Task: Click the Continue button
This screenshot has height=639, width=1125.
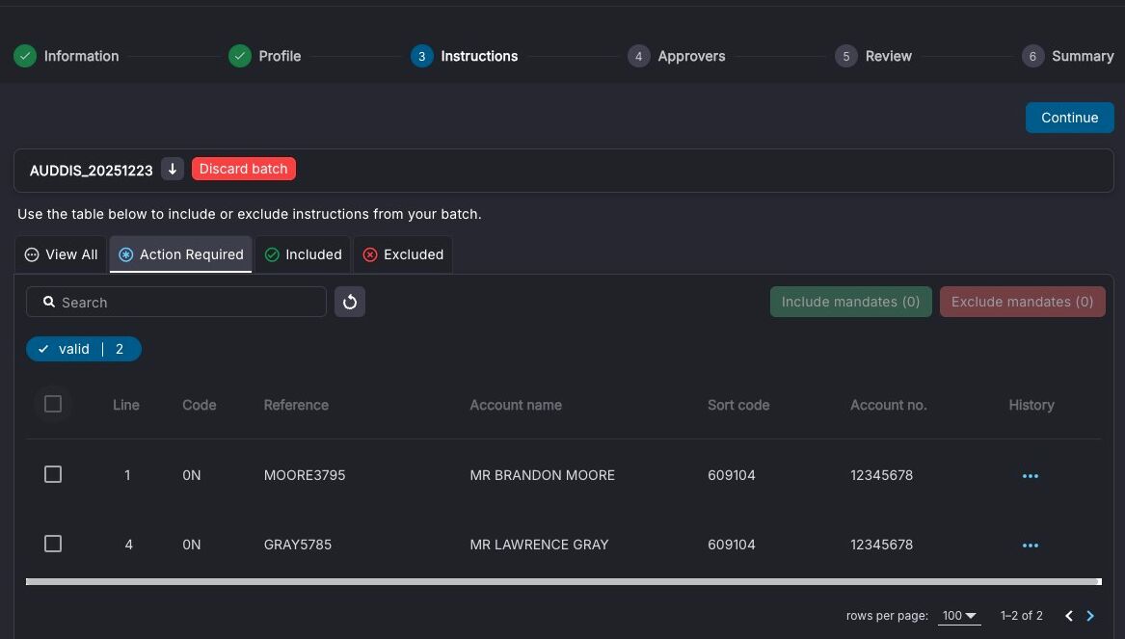Action: point(1070,118)
